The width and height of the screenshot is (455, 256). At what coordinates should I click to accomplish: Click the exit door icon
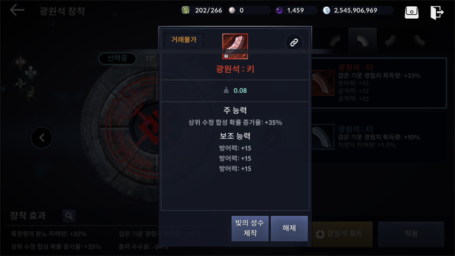pyautogui.click(x=437, y=13)
